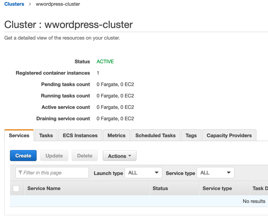The height and width of the screenshot is (222, 268).
Task: Expand the Service type ALL dropdown
Action: (216, 173)
